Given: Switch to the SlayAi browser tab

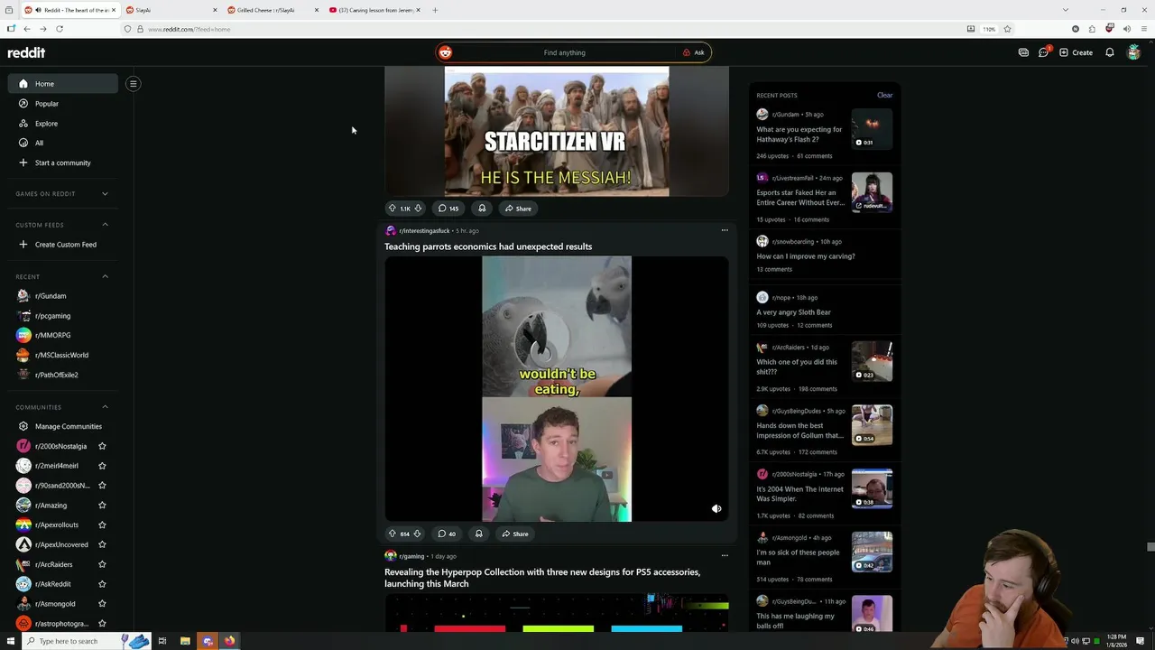Looking at the screenshot, I should pos(173,10).
